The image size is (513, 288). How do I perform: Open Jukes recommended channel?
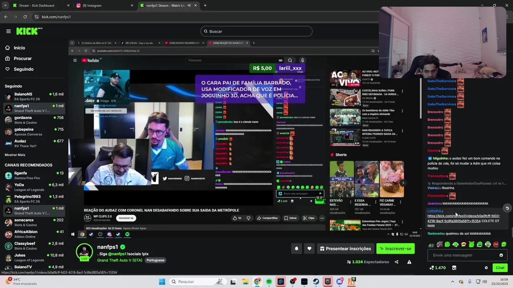[x=34, y=257]
